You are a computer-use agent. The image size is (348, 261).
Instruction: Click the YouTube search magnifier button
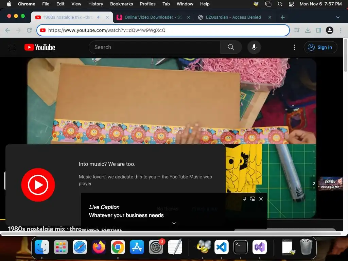pyautogui.click(x=231, y=47)
